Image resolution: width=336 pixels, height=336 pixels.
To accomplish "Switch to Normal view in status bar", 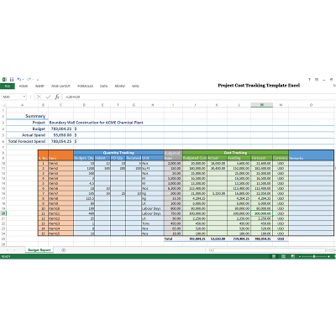I will (274, 256).
